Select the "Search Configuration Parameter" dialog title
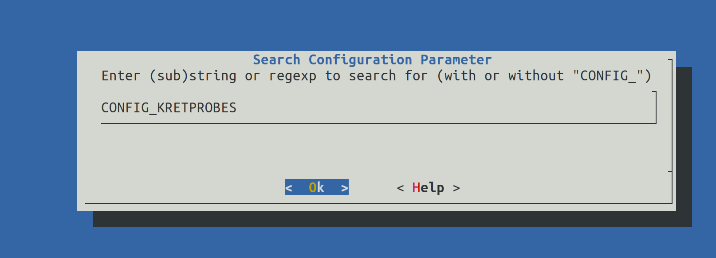716x258 pixels. click(x=372, y=60)
